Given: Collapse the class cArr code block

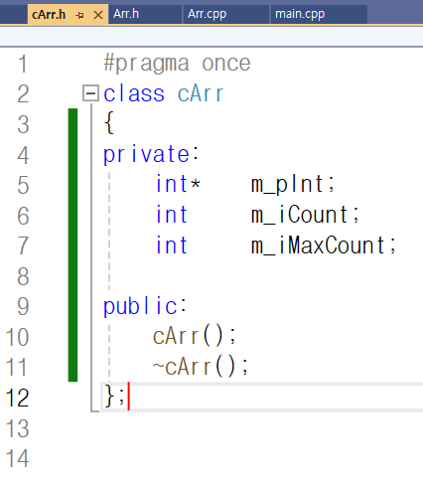Looking at the screenshot, I should 90,93.
